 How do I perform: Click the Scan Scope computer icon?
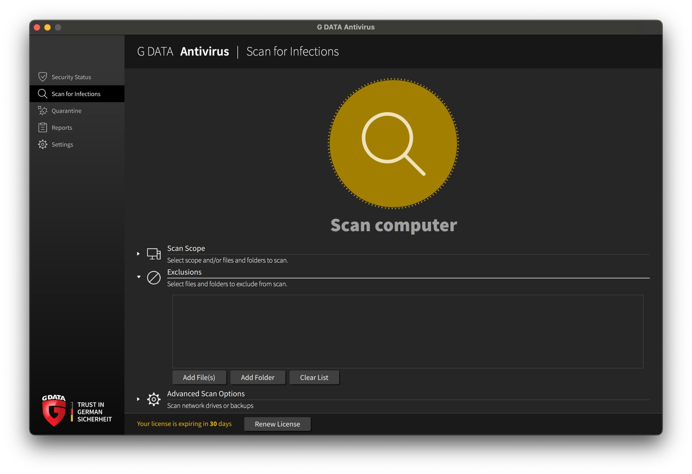coord(154,254)
